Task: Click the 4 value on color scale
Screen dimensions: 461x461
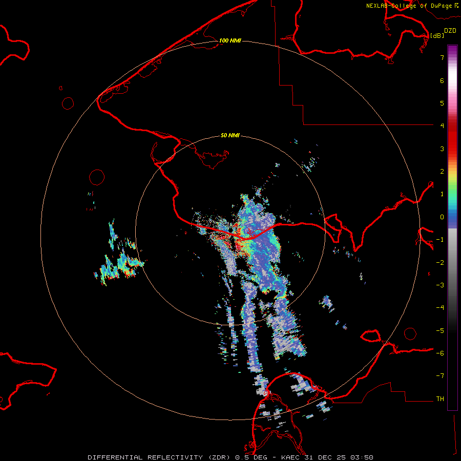Action: 442,126
